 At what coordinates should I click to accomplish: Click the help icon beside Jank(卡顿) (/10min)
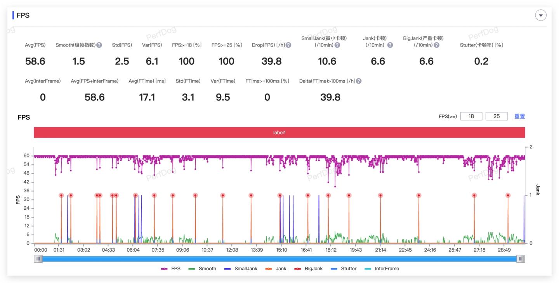[390, 45]
